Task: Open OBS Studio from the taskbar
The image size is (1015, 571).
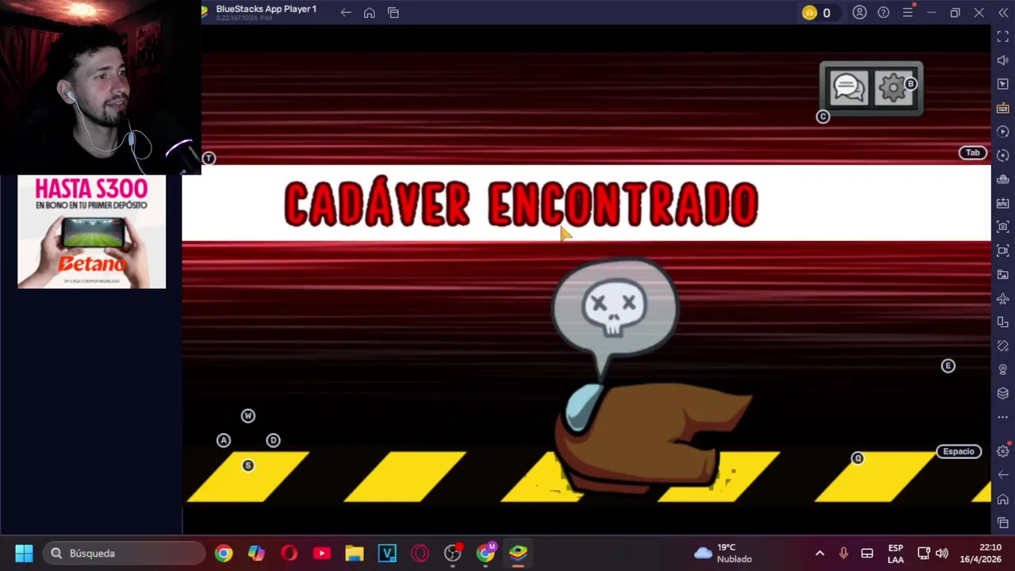Action: tap(452, 553)
